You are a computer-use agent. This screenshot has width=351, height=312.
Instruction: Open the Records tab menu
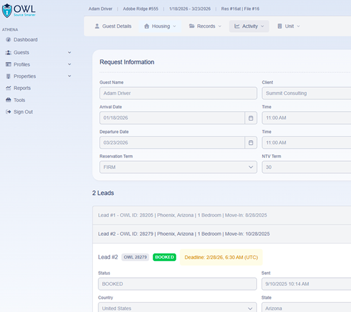click(205, 26)
